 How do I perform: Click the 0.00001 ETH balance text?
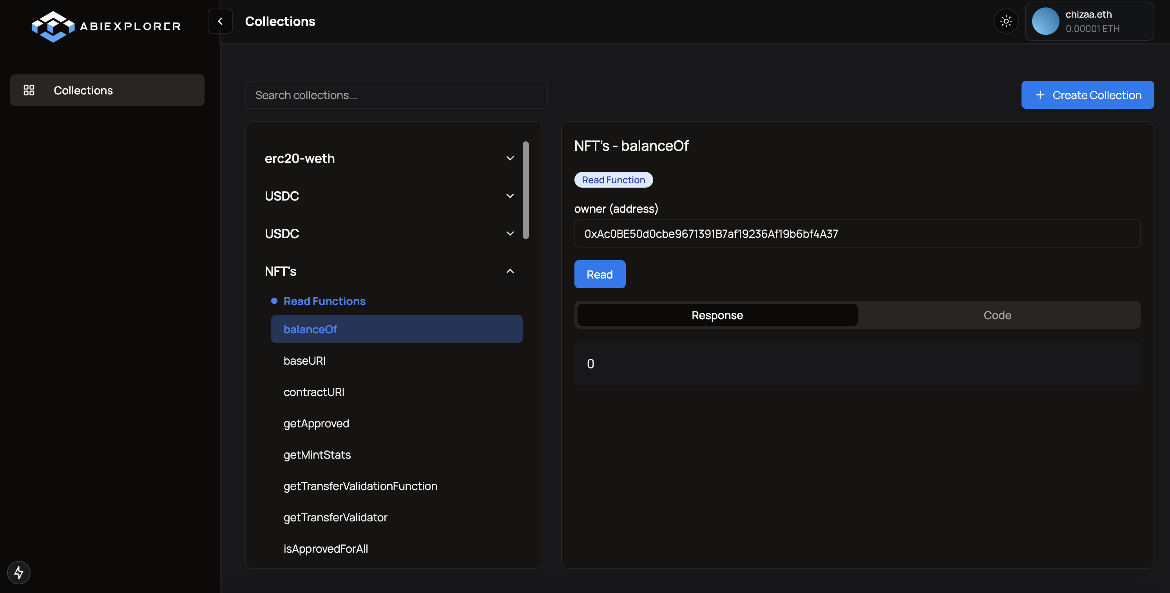click(x=1092, y=29)
